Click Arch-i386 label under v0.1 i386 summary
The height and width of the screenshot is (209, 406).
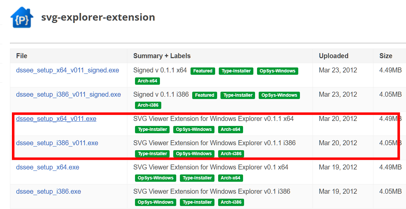[x=231, y=202]
